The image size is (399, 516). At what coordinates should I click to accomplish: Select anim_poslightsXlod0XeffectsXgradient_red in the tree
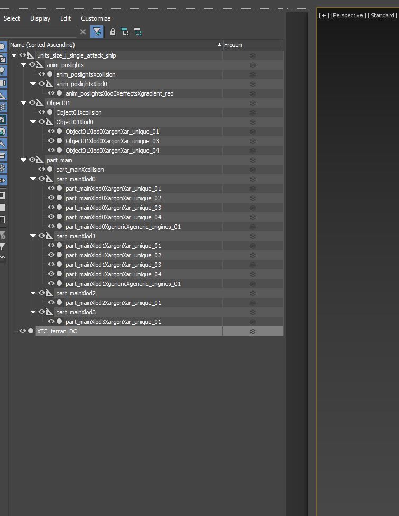tap(119, 93)
